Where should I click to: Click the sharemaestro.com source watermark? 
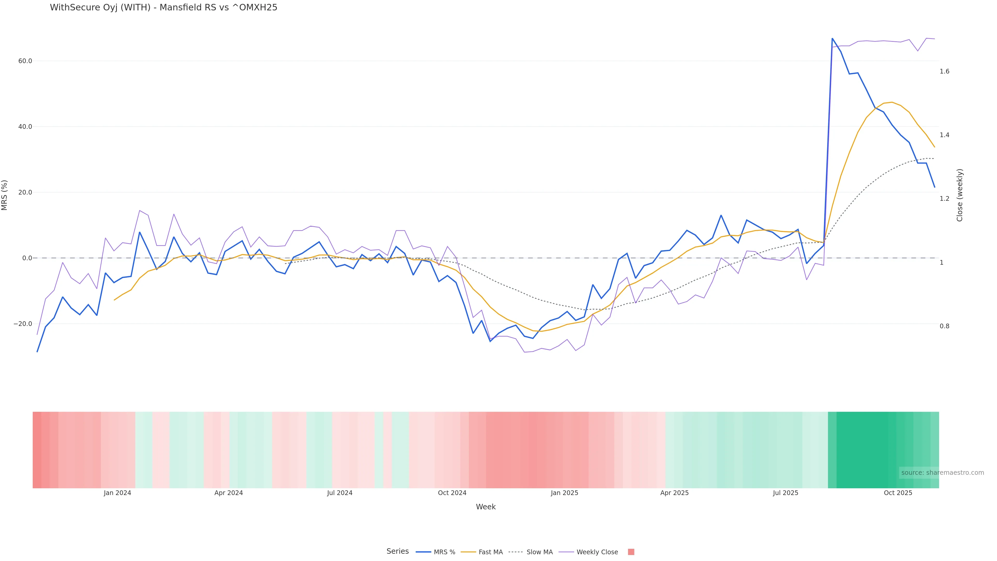942,473
